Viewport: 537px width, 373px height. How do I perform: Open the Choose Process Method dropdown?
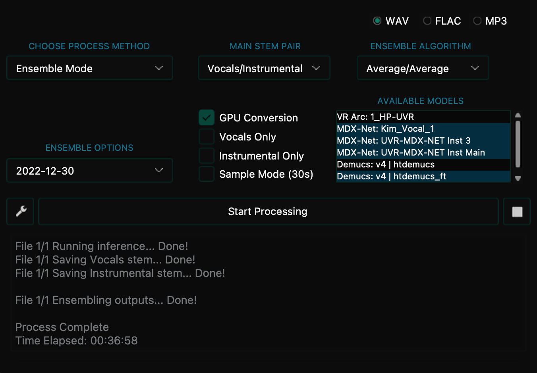click(89, 68)
